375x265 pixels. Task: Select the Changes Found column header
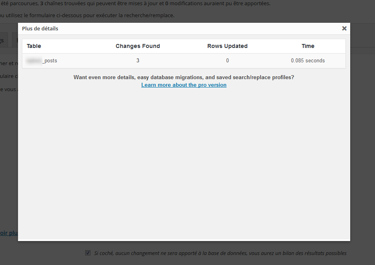pos(138,46)
